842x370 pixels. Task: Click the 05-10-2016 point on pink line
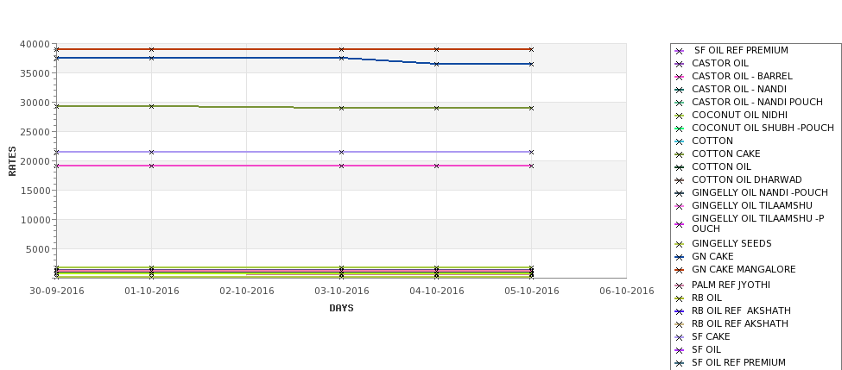tap(531, 166)
